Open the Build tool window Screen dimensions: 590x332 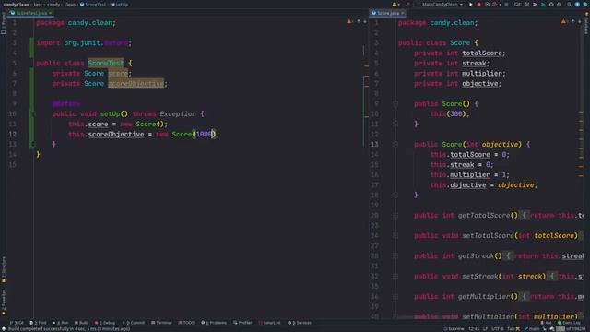(82, 323)
